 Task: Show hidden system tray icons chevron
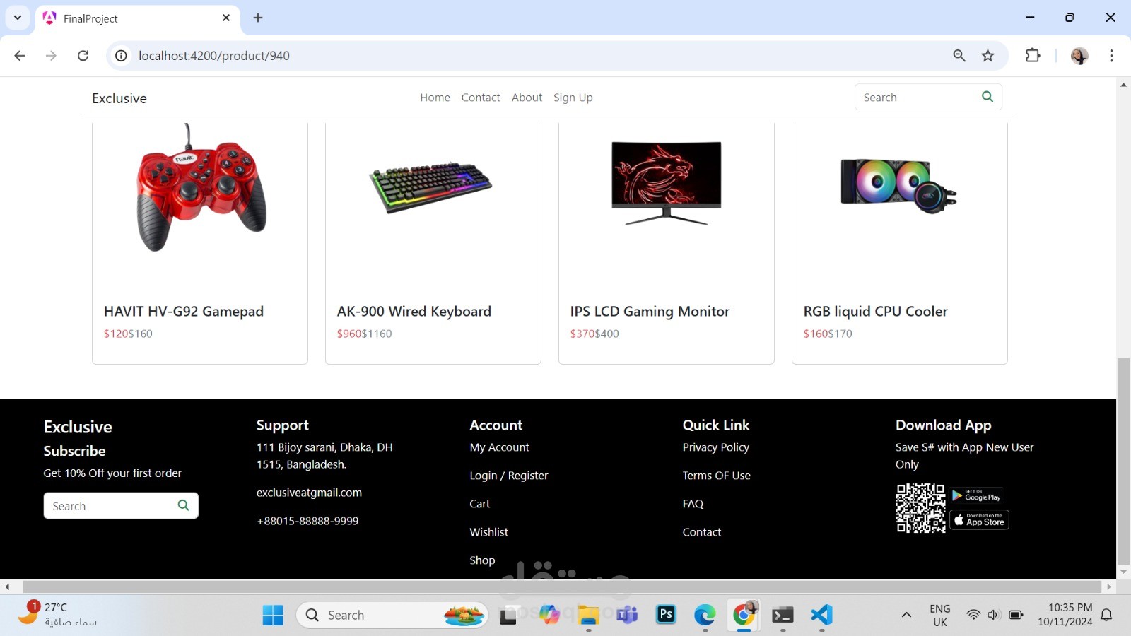point(906,615)
